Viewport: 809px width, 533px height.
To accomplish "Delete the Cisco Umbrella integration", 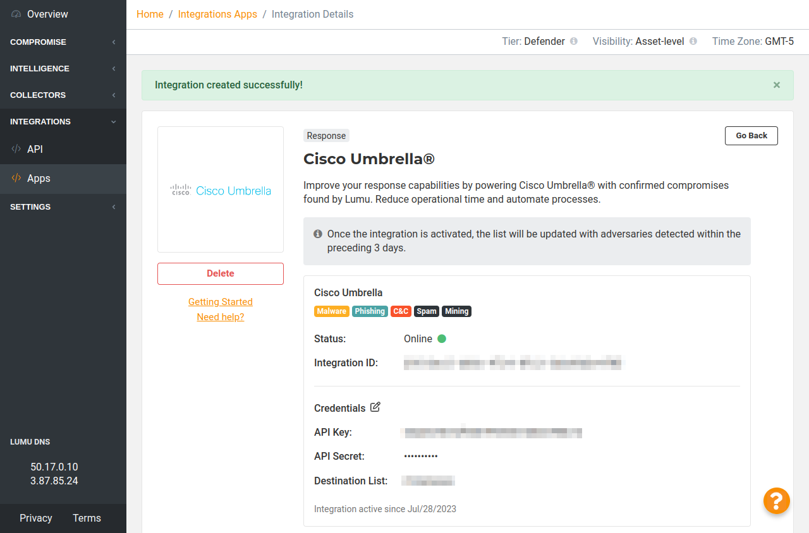I will [221, 273].
